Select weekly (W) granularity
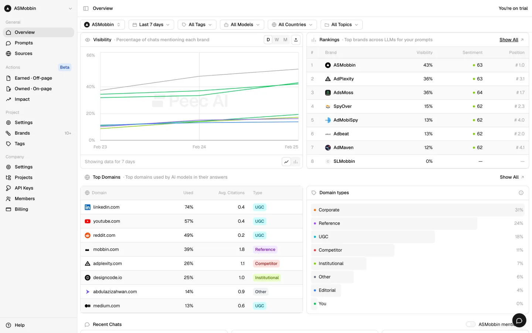 coord(277,40)
